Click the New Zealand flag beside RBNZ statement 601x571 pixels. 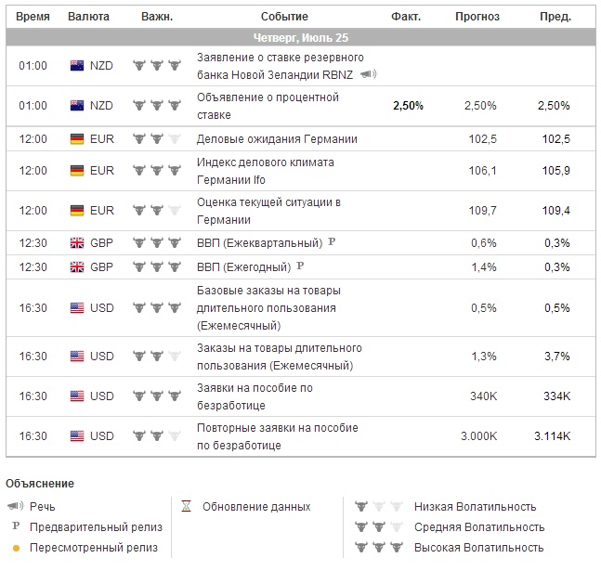78,66
